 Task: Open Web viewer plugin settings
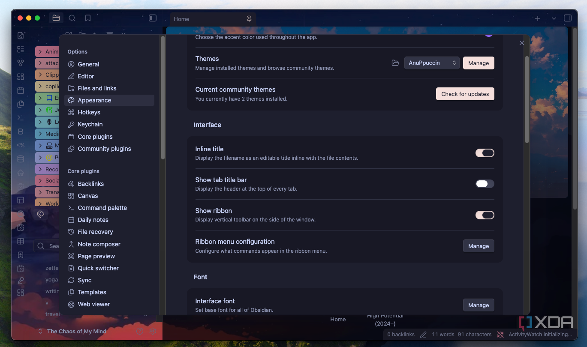click(109, 304)
